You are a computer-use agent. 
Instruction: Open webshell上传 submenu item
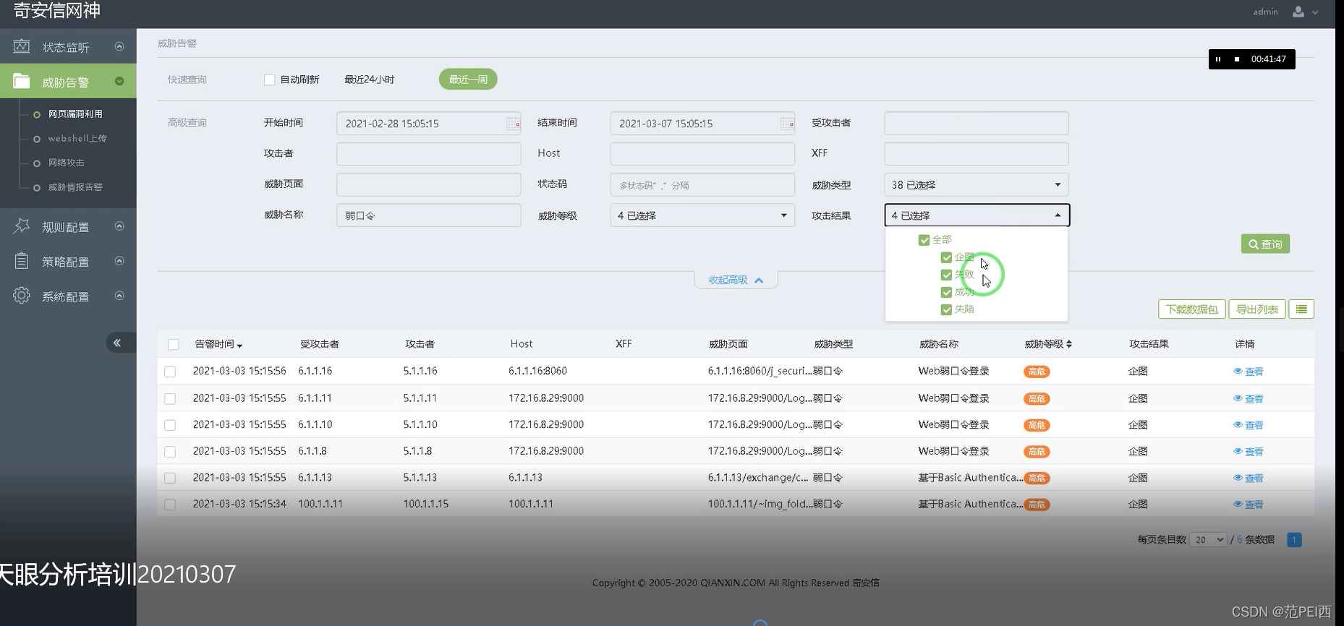tap(77, 139)
